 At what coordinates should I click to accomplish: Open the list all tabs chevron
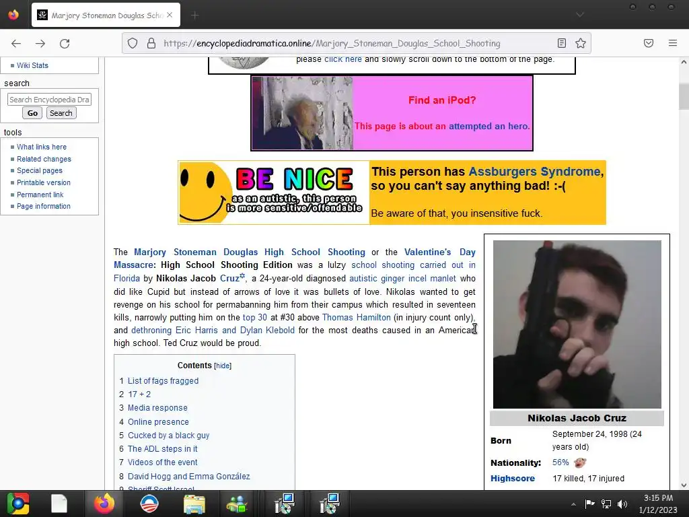pos(580,15)
